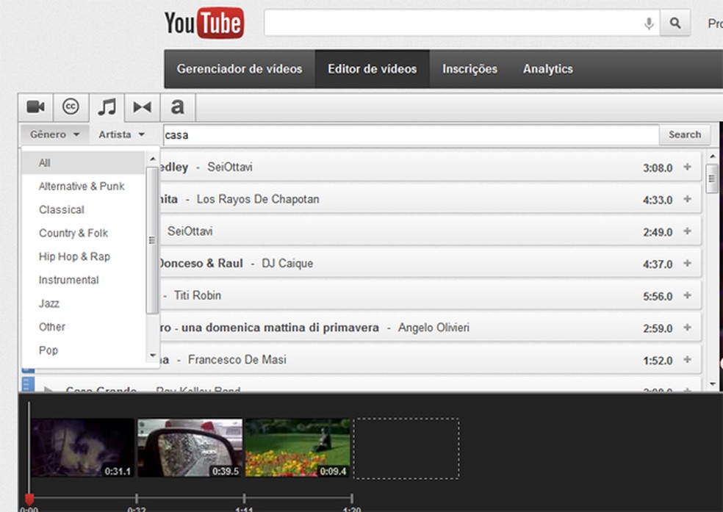723x512 pixels.
Task: Choose Alternative & Punk genre
Action: coord(83,186)
